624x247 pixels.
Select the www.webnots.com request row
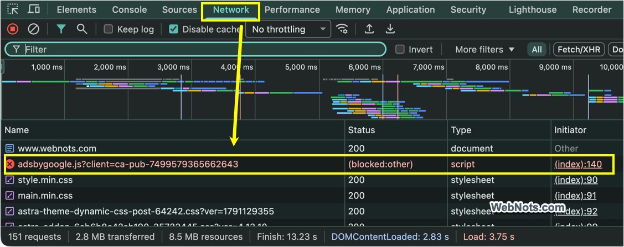click(312, 149)
